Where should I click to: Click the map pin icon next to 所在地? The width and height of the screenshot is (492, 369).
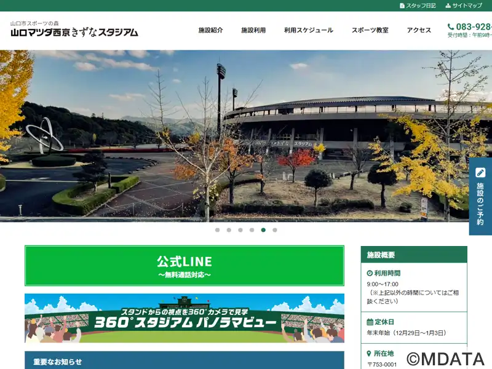click(x=369, y=354)
